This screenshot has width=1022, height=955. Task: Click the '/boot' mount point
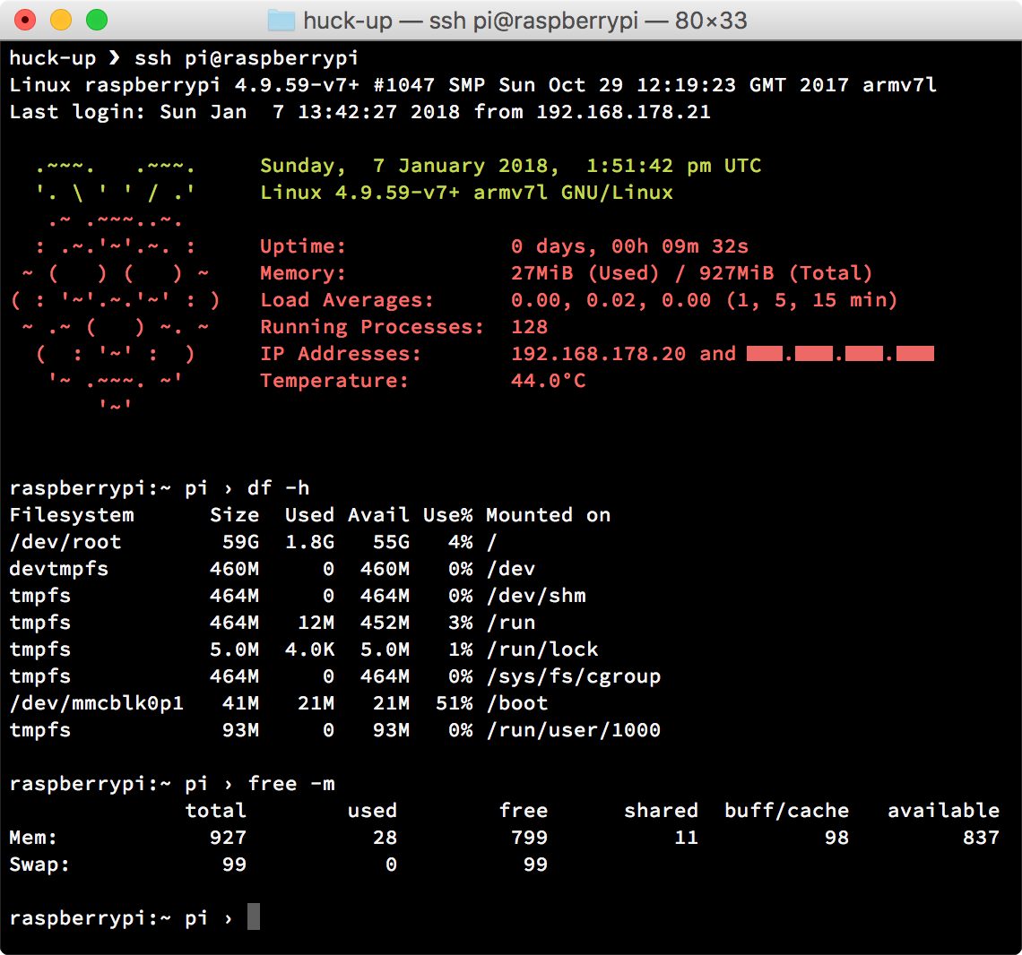coord(517,703)
